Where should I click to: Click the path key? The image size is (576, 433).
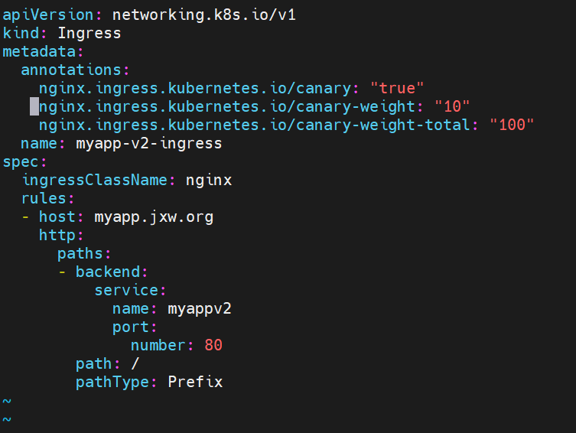94,364
